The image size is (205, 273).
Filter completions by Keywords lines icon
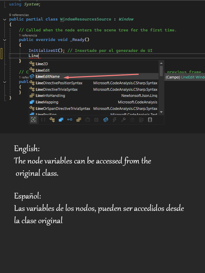click(141, 120)
